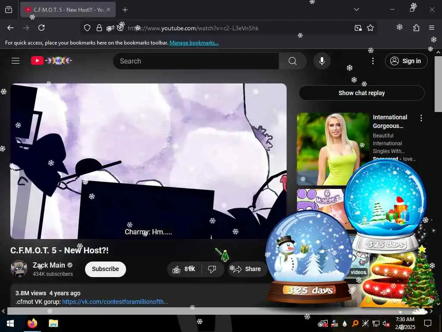Open the sponsored ad three-dot menu
The height and width of the screenshot is (332, 442).
point(421,118)
